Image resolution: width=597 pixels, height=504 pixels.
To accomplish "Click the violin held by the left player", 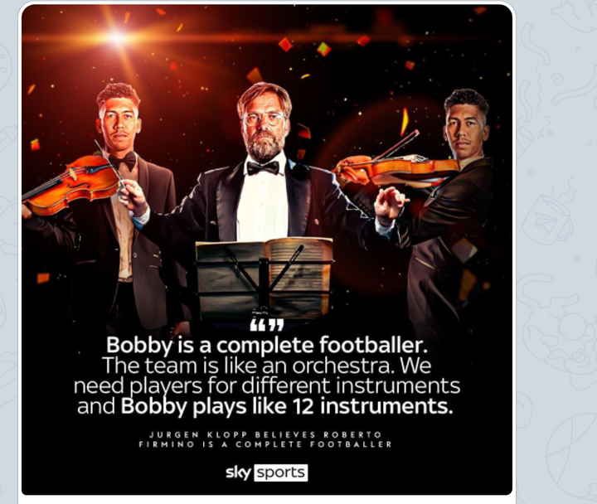I will (x=70, y=184).
